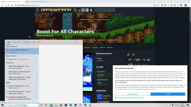Launch Sonic 3 A.I.R. Mod Manager best match
The height and width of the screenshot is (107, 191).
coord(22,51)
